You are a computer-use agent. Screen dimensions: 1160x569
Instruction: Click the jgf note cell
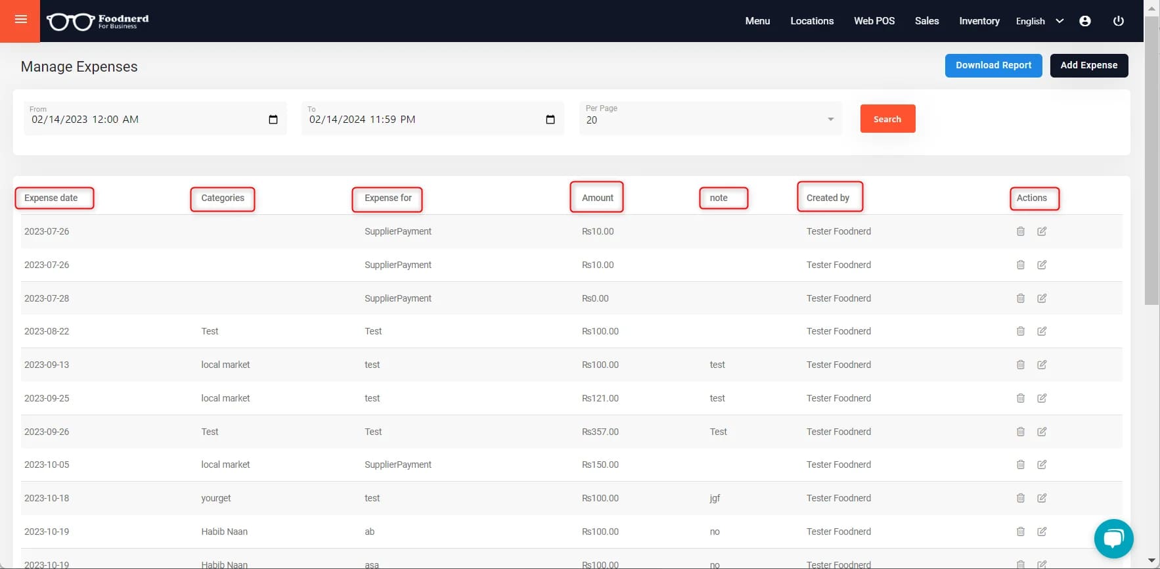pos(715,498)
